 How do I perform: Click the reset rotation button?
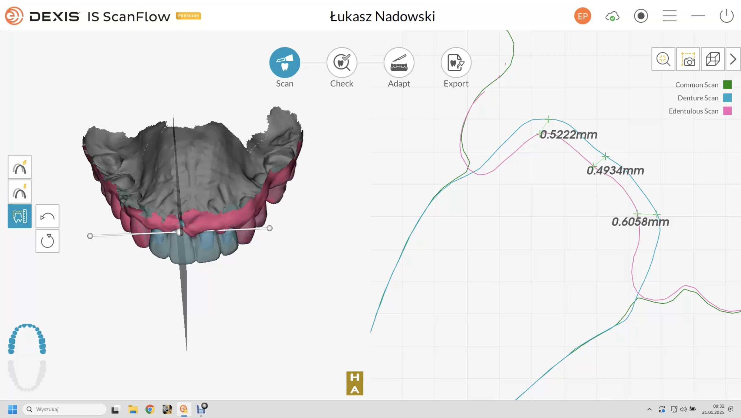pyautogui.click(x=47, y=241)
